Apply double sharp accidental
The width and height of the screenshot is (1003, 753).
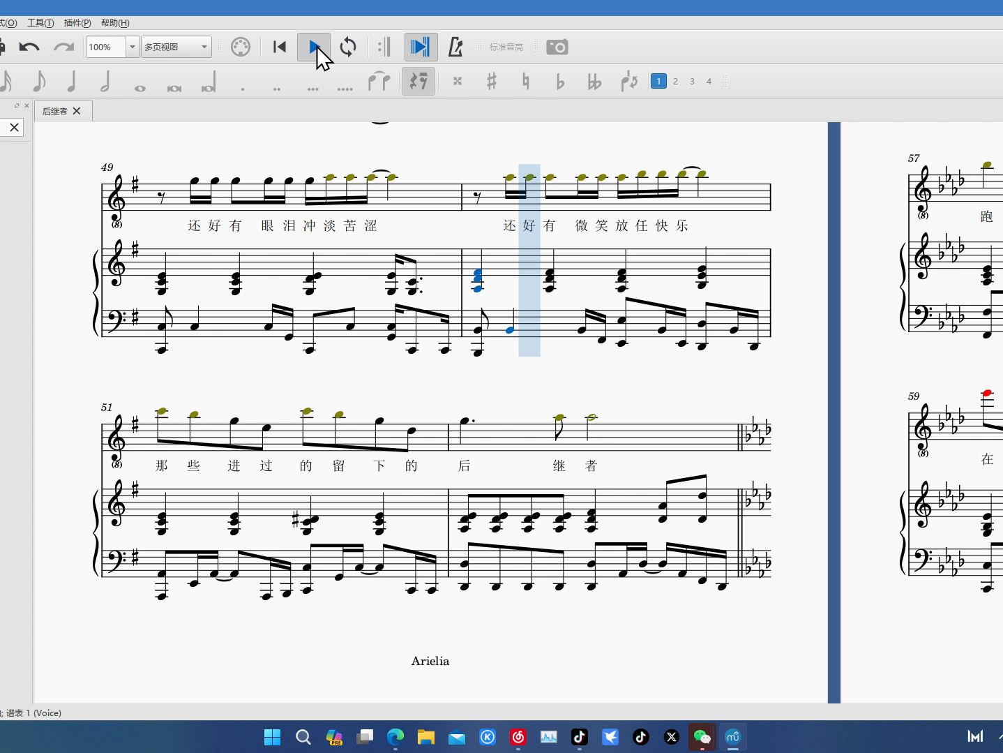pyautogui.click(x=458, y=82)
